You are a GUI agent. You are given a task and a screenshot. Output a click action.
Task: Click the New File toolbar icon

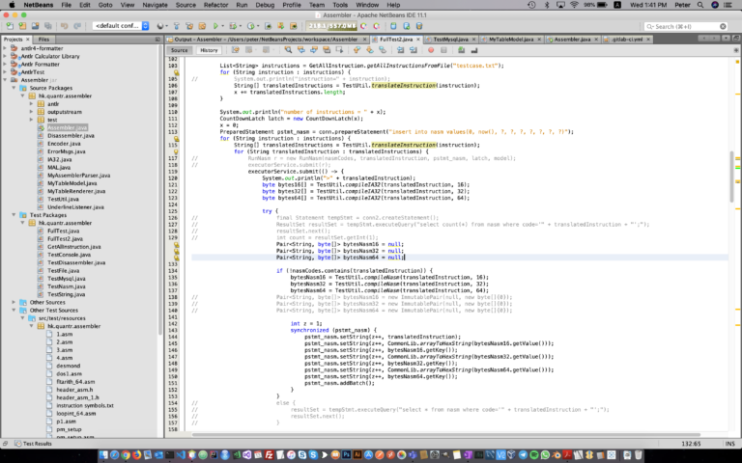(x=10, y=26)
